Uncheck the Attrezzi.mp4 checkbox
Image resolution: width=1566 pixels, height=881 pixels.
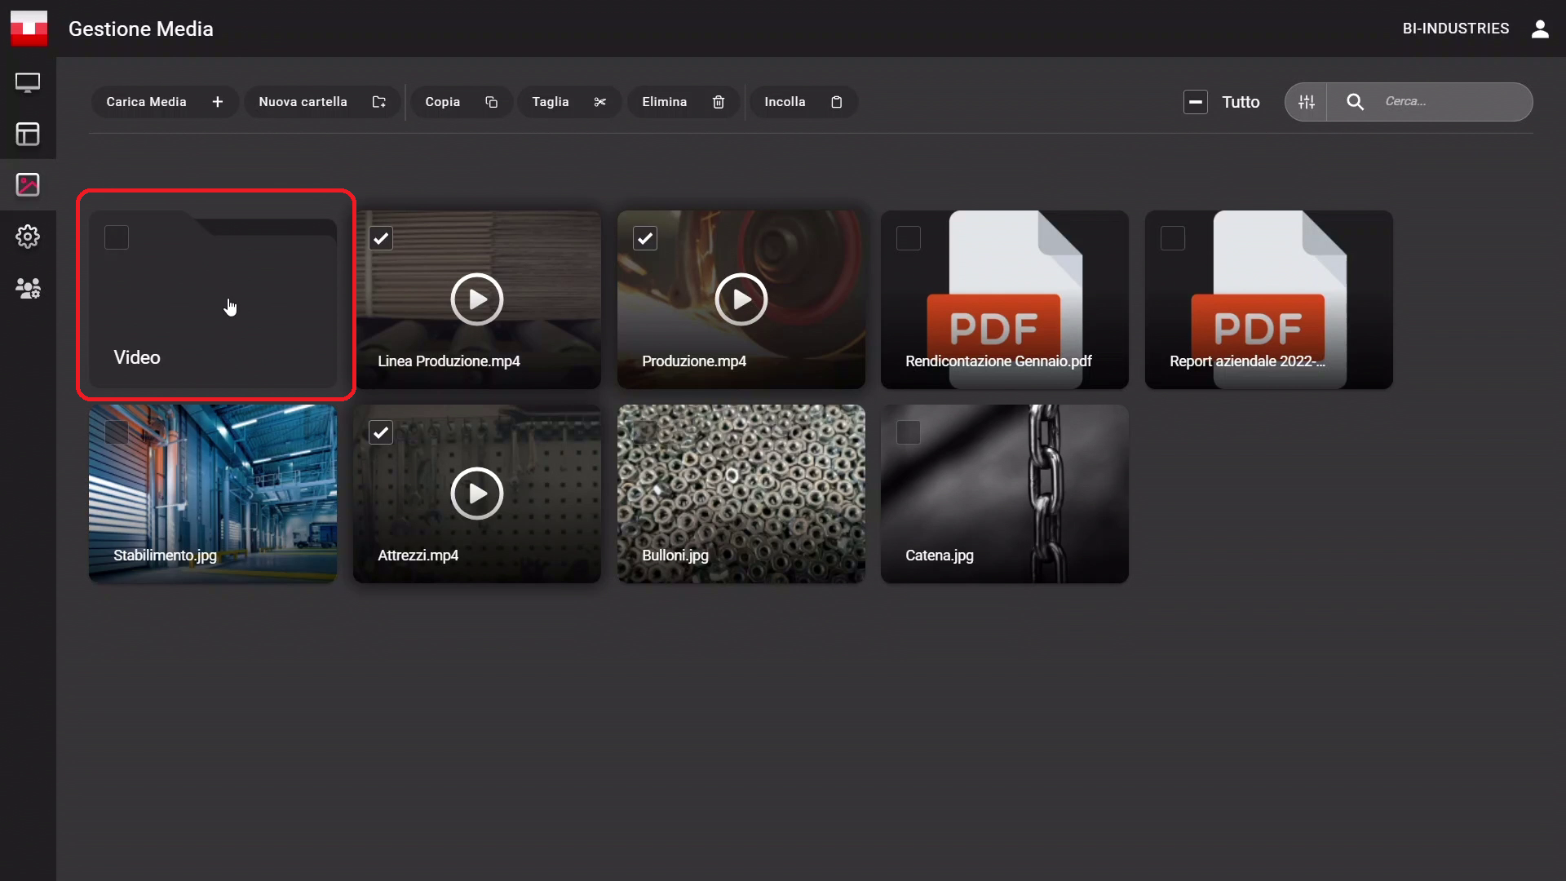click(x=381, y=432)
